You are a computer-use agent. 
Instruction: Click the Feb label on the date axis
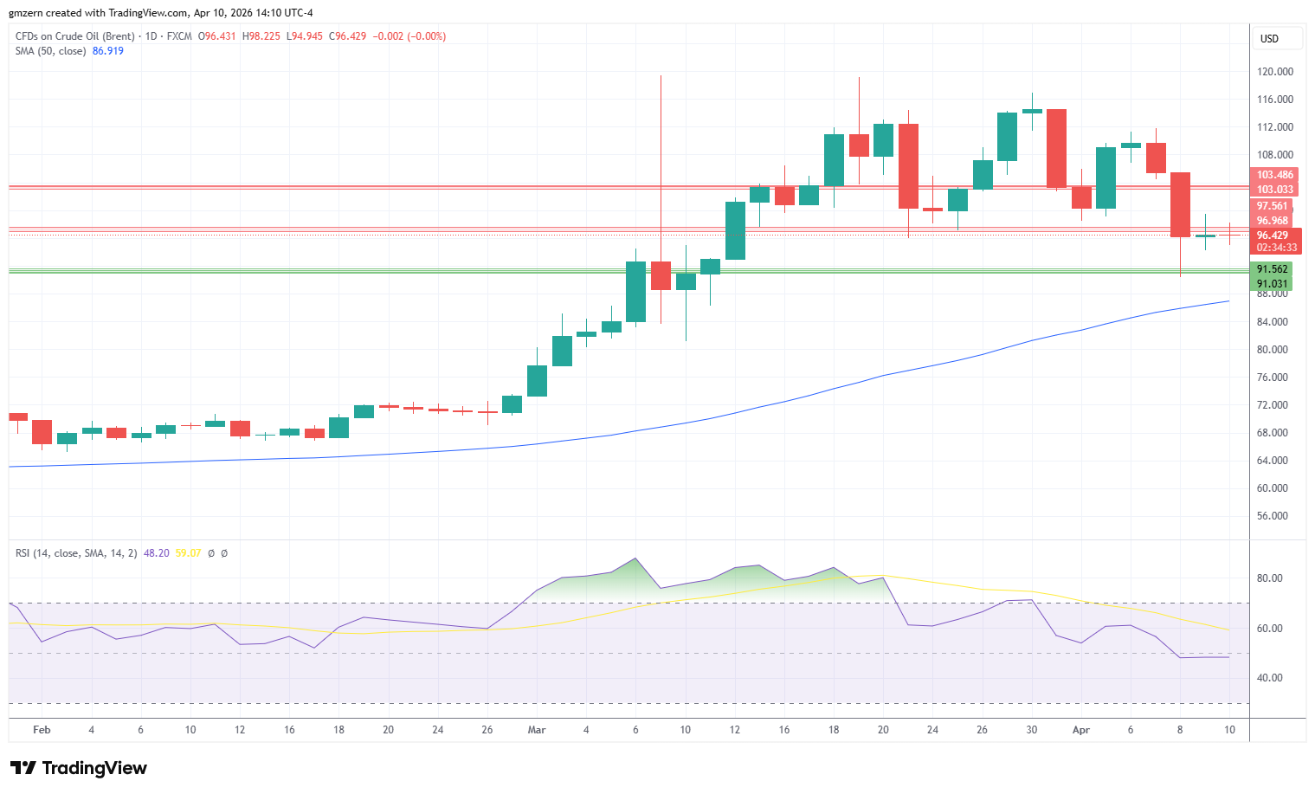[42, 730]
